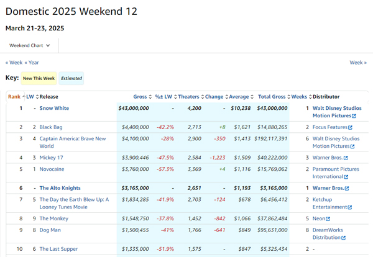The image size is (373, 257).
Task: Select Dog Man total gross $95,631,000
Action: pyautogui.click(x=272, y=230)
